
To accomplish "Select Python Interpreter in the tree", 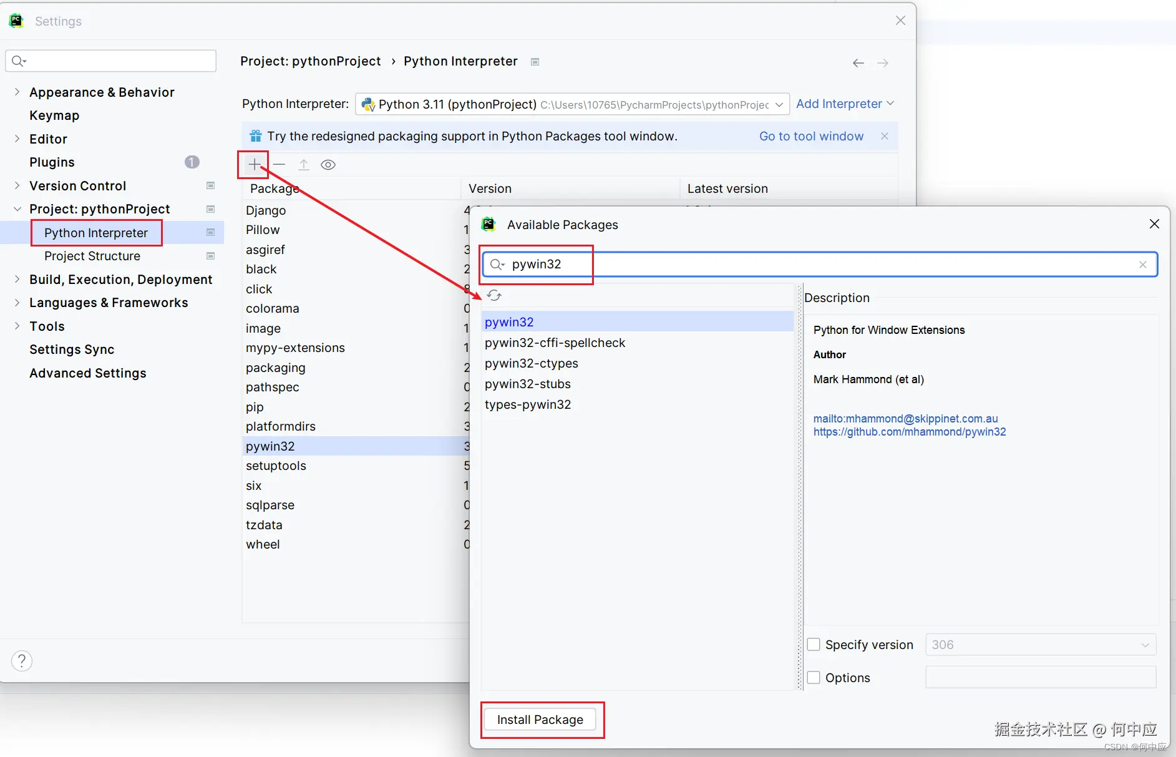I will 96,233.
